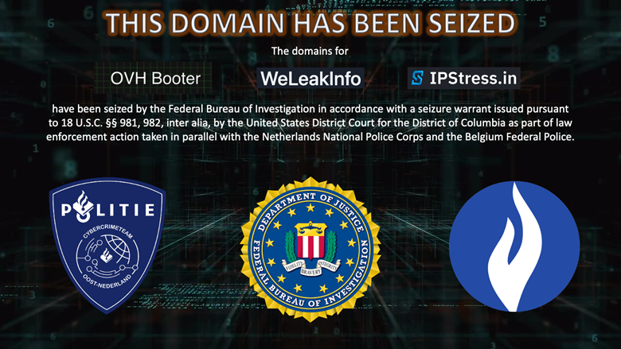Click "The domains for" text
This screenshot has height=349, width=621.
[310, 51]
